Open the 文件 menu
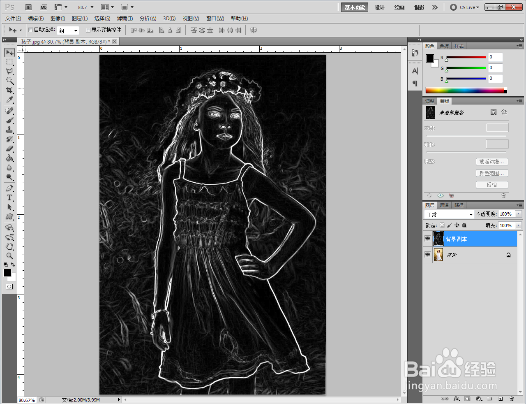526x404 pixels. 13,19
